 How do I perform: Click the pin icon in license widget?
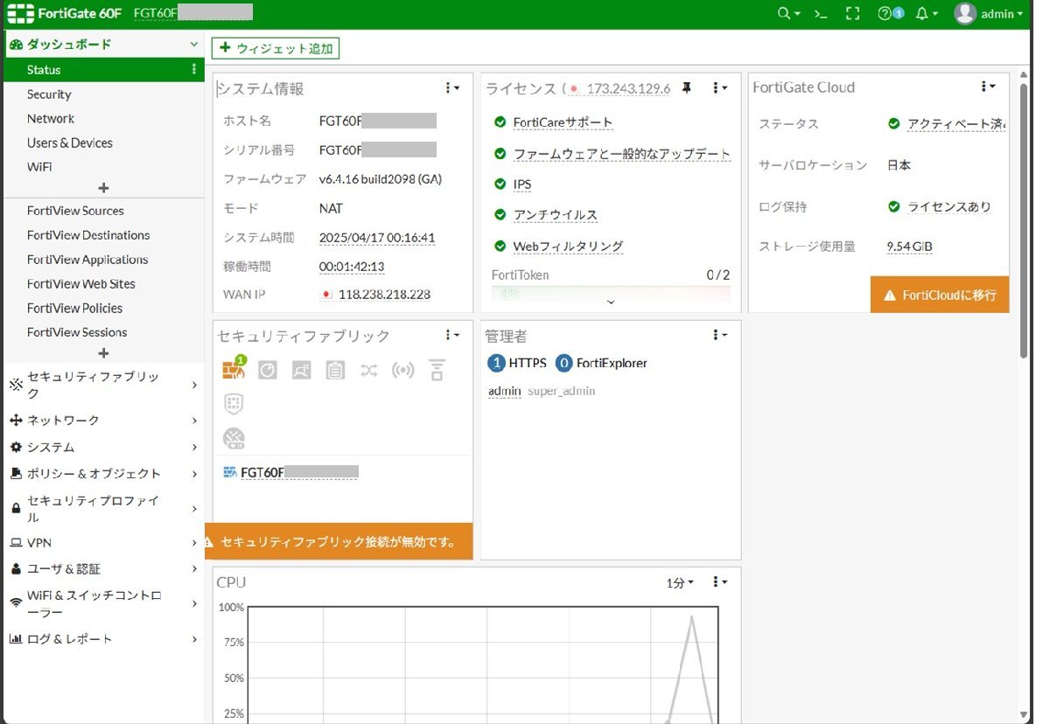point(687,87)
